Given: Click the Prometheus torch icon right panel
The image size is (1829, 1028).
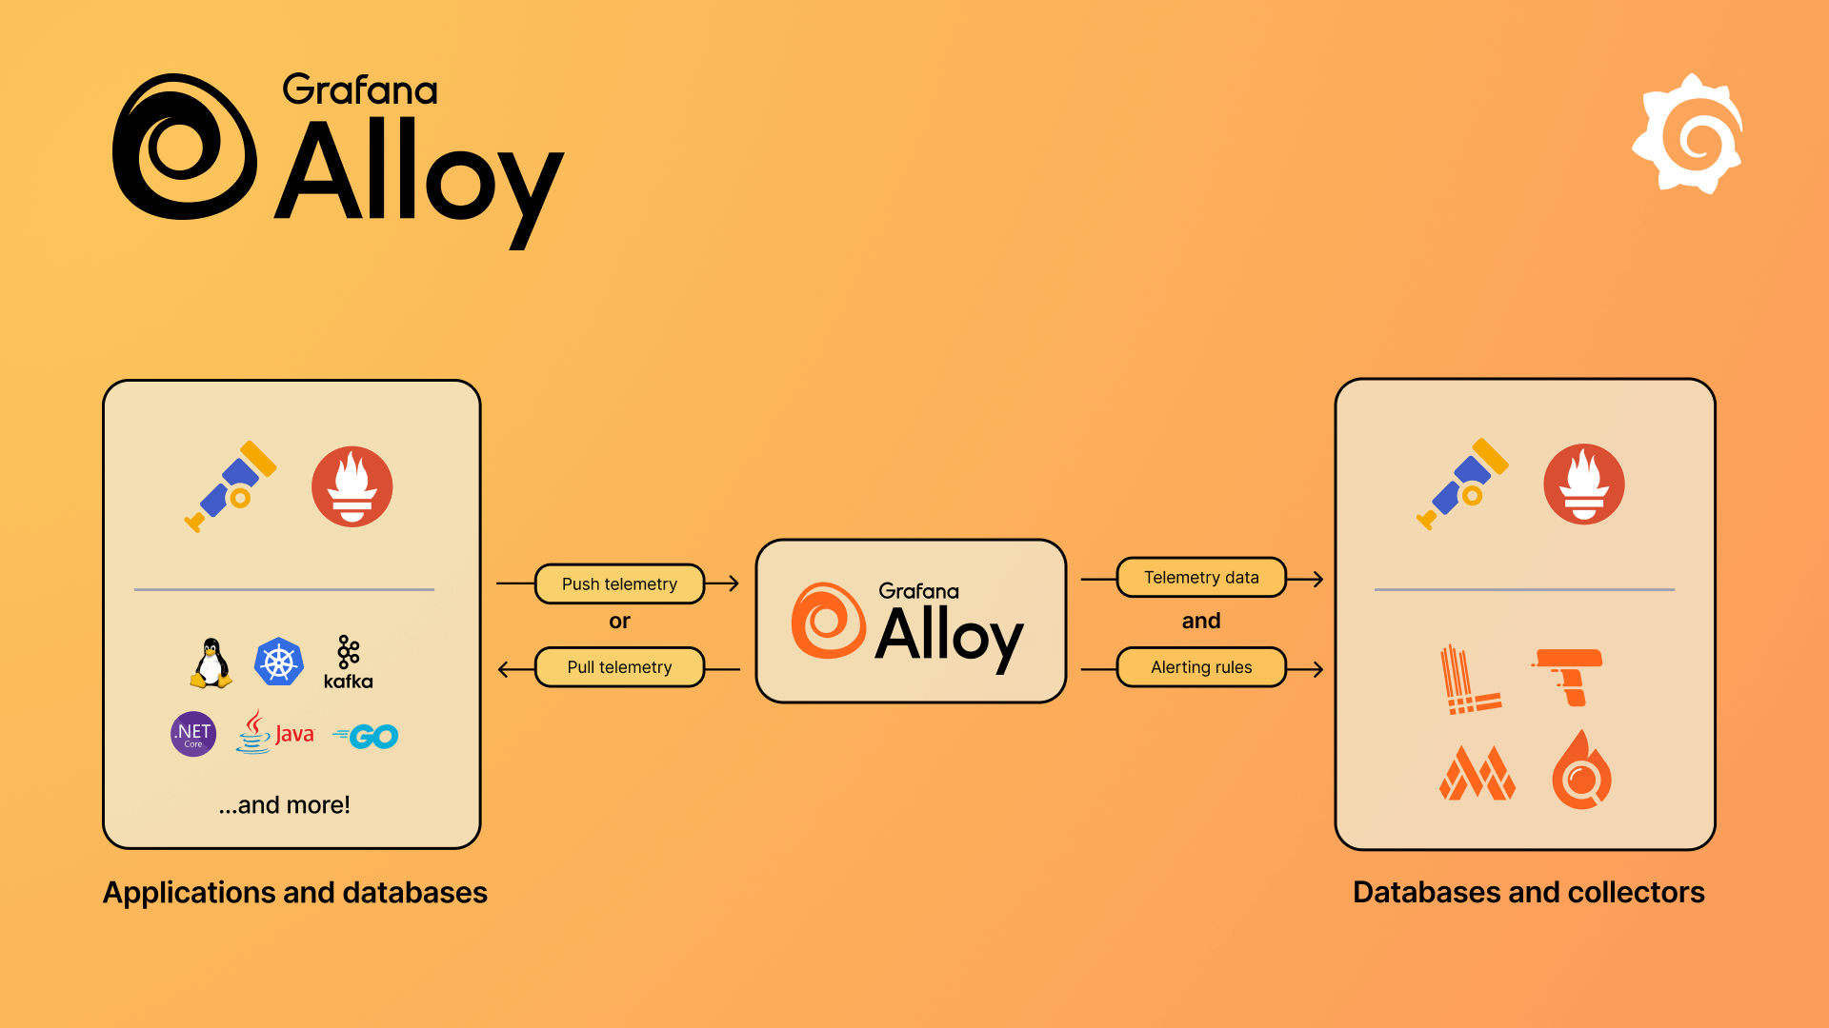Looking at the screenshot, I should (1584, 488).
